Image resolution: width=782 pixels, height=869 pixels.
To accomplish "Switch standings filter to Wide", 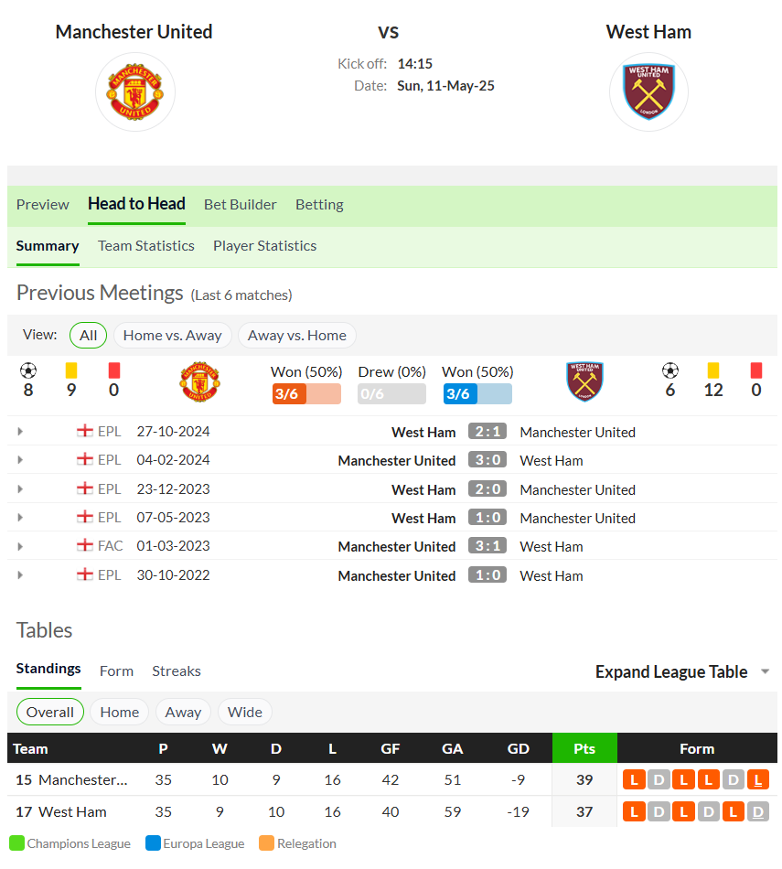I will (245, 713).
